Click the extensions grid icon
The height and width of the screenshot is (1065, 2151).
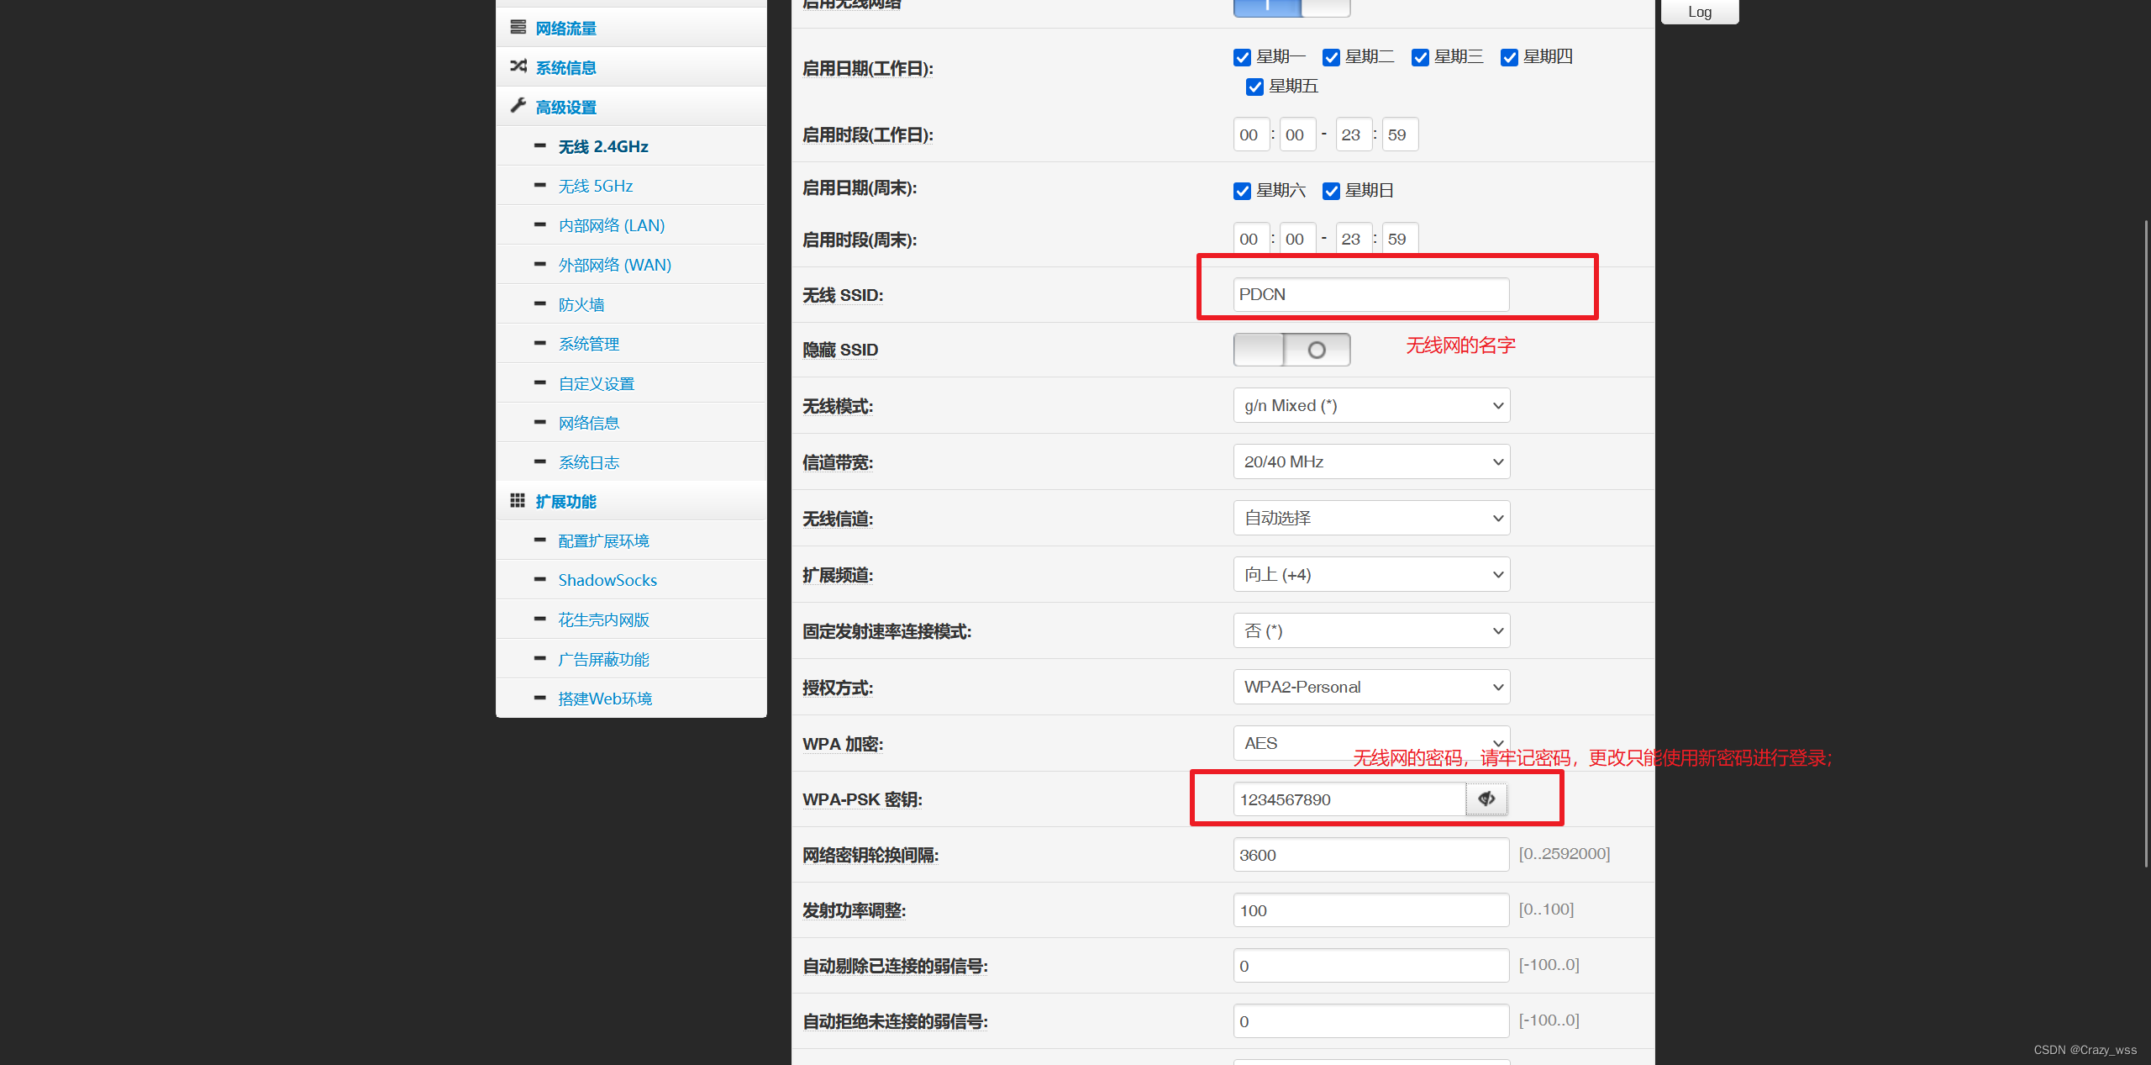coord(518,501)
